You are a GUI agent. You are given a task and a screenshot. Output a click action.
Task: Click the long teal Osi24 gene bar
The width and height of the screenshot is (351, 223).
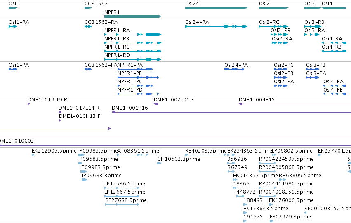point(216,8)
